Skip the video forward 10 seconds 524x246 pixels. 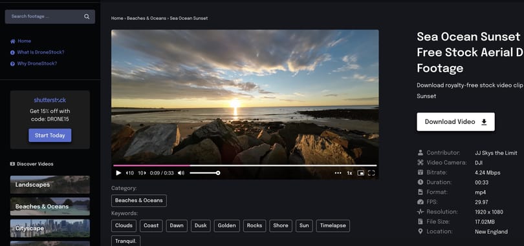click(142, 173)
